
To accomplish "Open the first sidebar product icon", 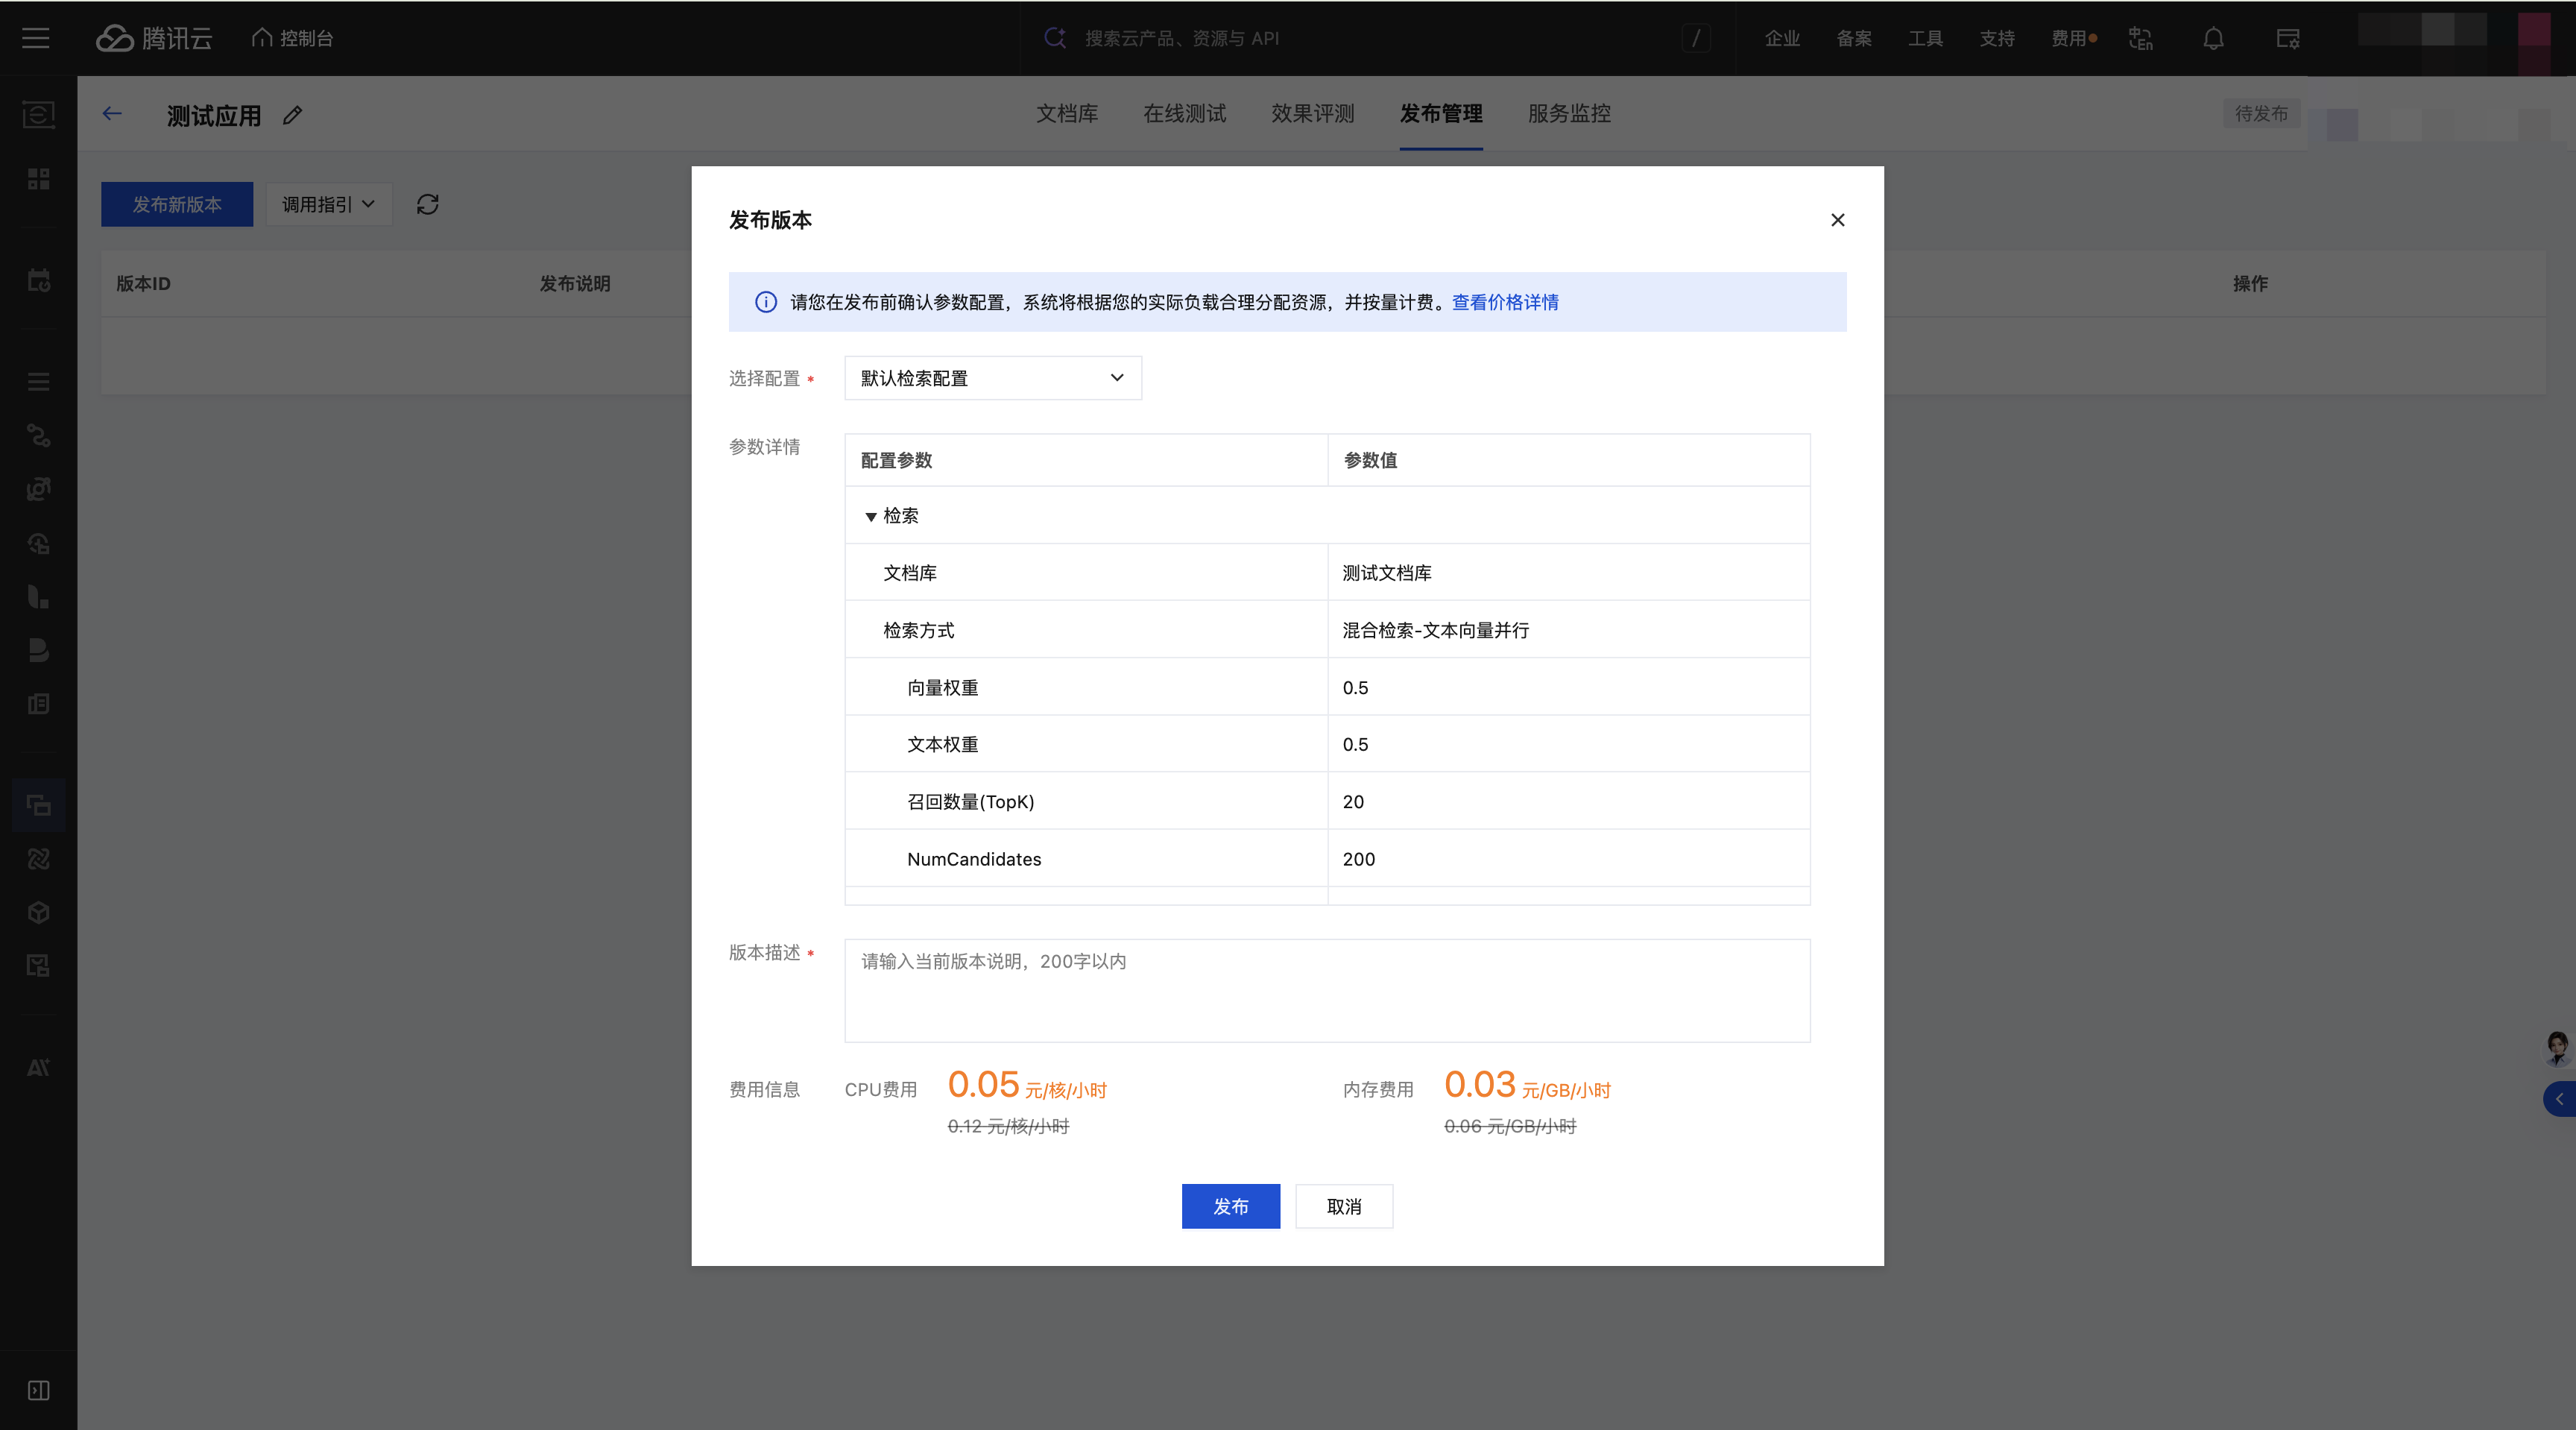I will pyautogui.click(x=38, y=114).
